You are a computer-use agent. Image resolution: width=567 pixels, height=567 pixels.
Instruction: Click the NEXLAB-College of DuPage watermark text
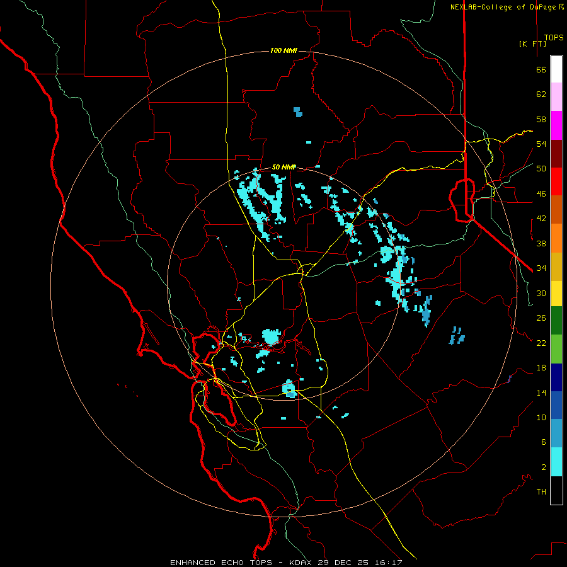(x=507, y=7)
